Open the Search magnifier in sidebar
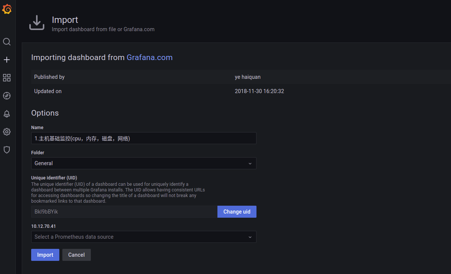Viewport: 451px width, 274px height. (x=7, y=42)
